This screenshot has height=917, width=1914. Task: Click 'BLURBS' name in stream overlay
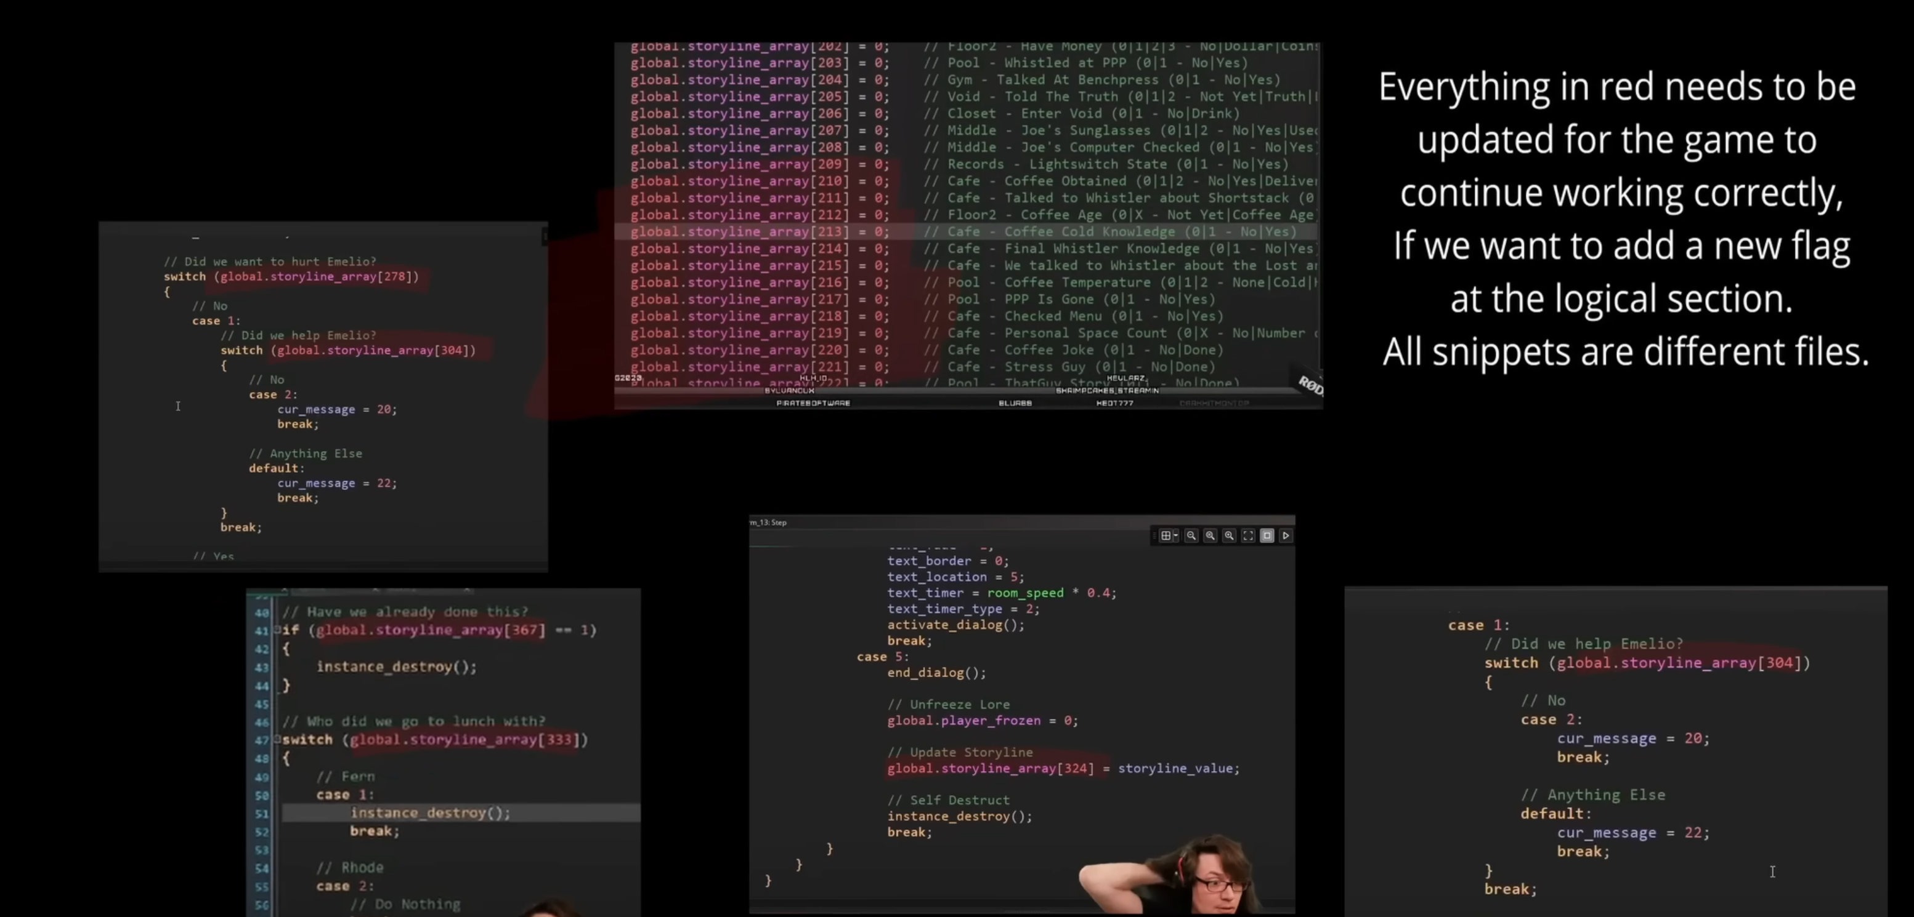(1015, 402)
